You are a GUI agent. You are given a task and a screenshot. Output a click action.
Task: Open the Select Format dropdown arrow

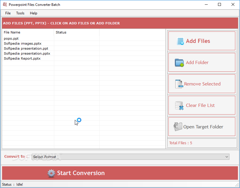tap(227, 157)
